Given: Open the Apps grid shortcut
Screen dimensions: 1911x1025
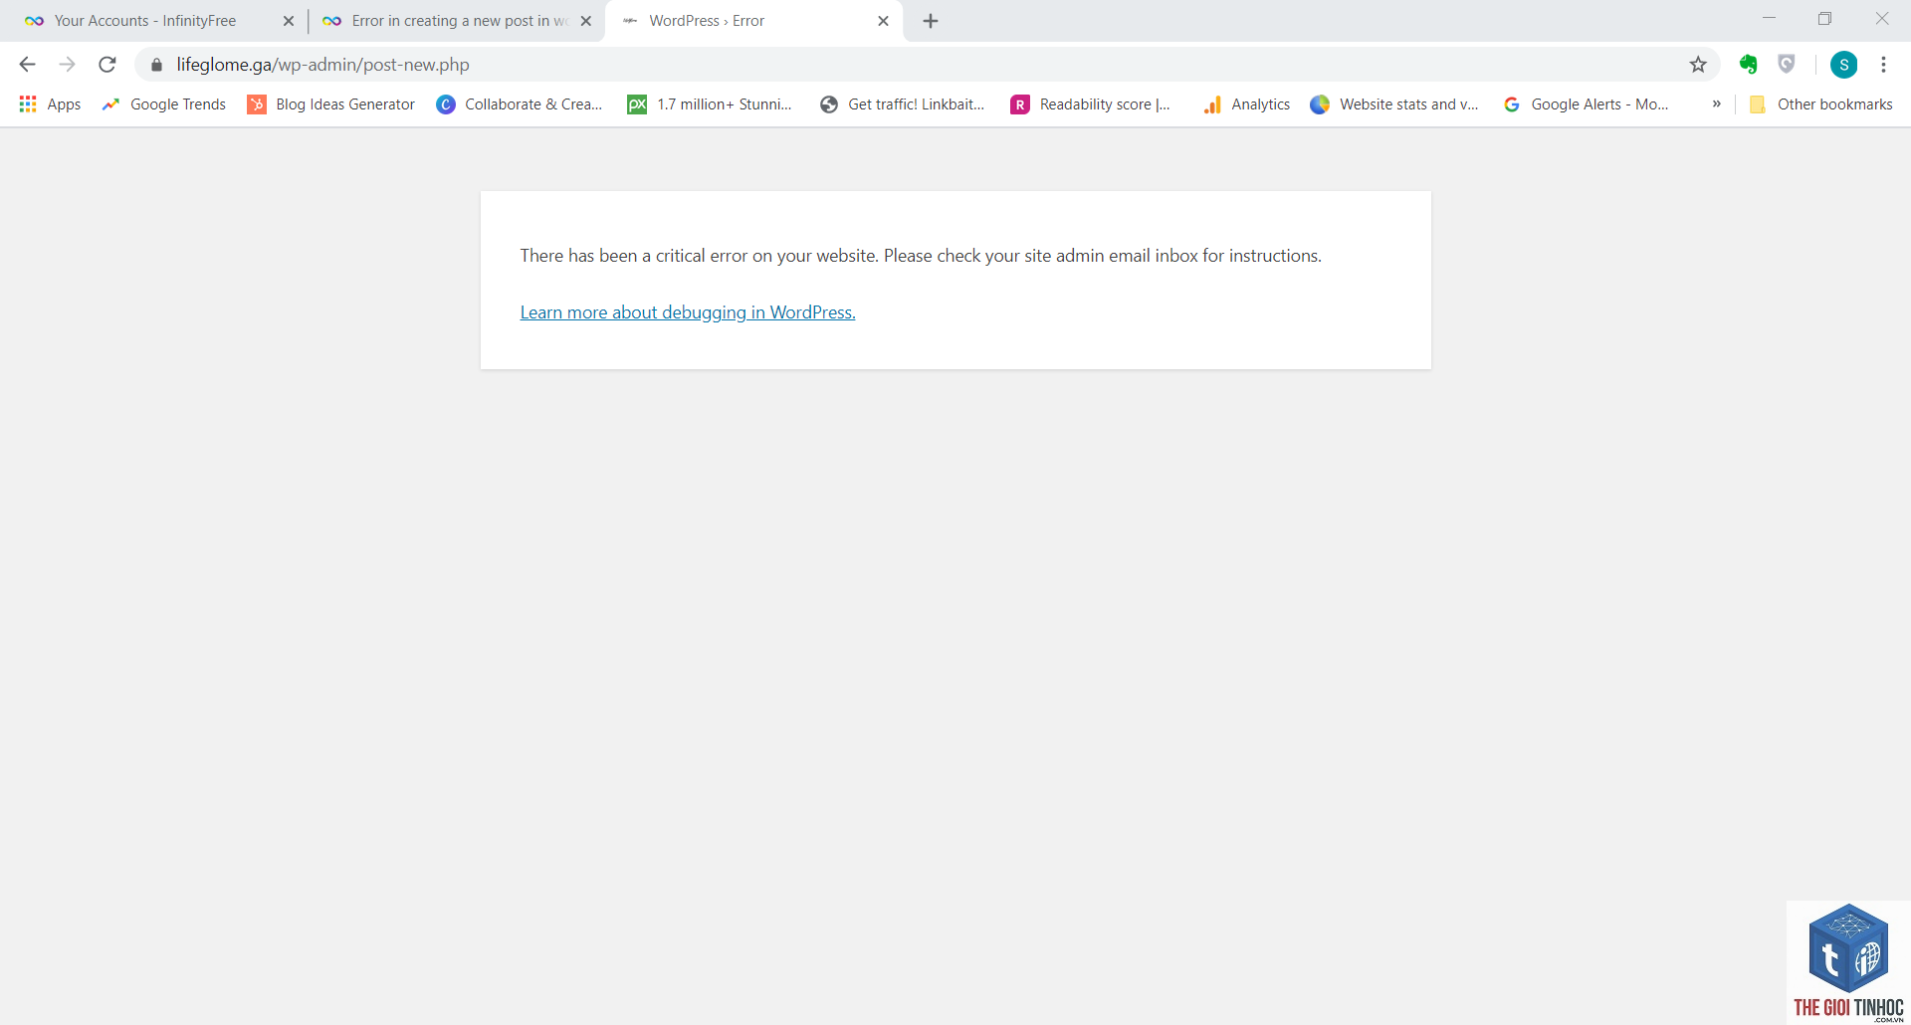Looking at the screenshot, I should click(x=50, y=104).
